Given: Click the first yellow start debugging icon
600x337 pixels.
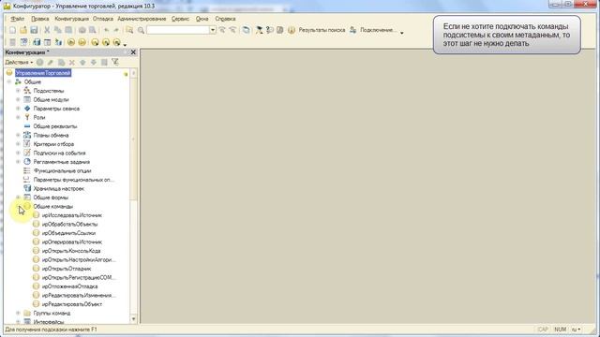Looking at the screenshot, I should (71, 42).
